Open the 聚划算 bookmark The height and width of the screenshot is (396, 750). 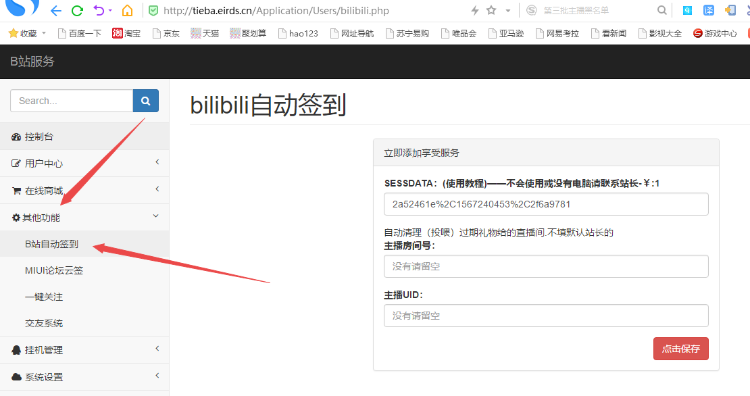pos(248,33)
